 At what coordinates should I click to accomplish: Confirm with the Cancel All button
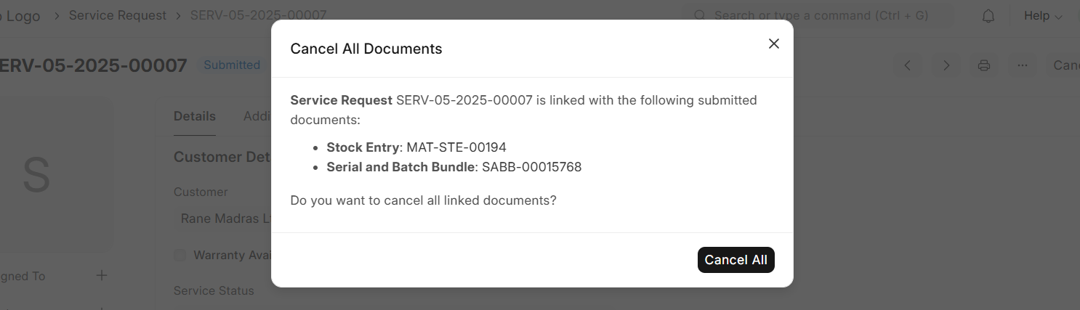[736, 260]
